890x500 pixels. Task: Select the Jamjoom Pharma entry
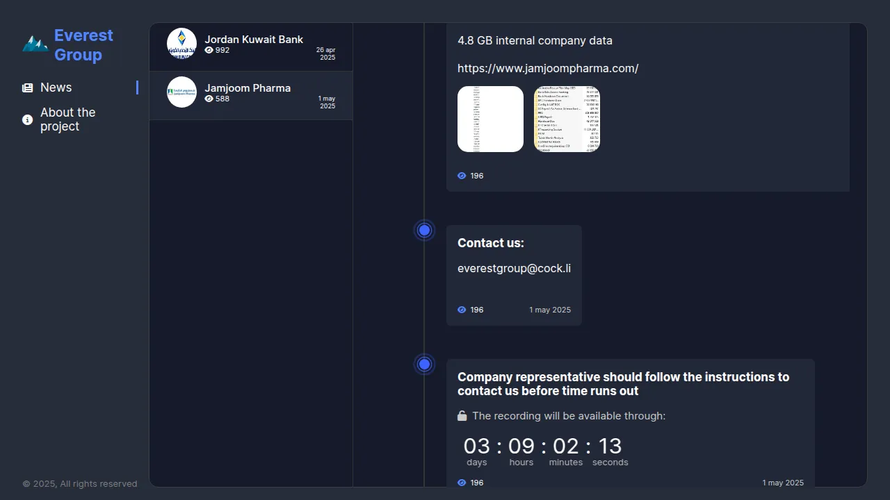pos(247,88)
